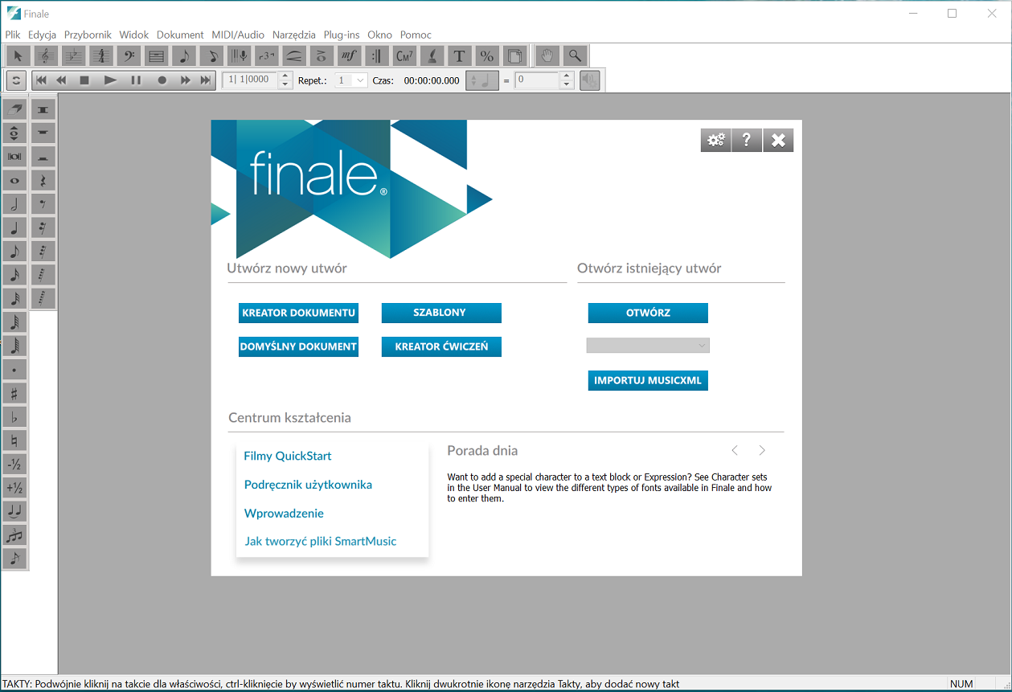
Task: Select the Text tool
Action: [459, 55]
